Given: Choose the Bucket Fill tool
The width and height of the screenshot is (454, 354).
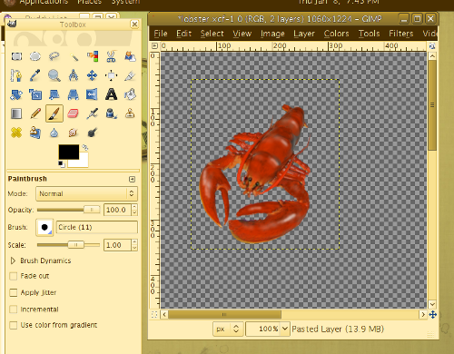Looking at the screenshot, I should [x=130, y=94].
